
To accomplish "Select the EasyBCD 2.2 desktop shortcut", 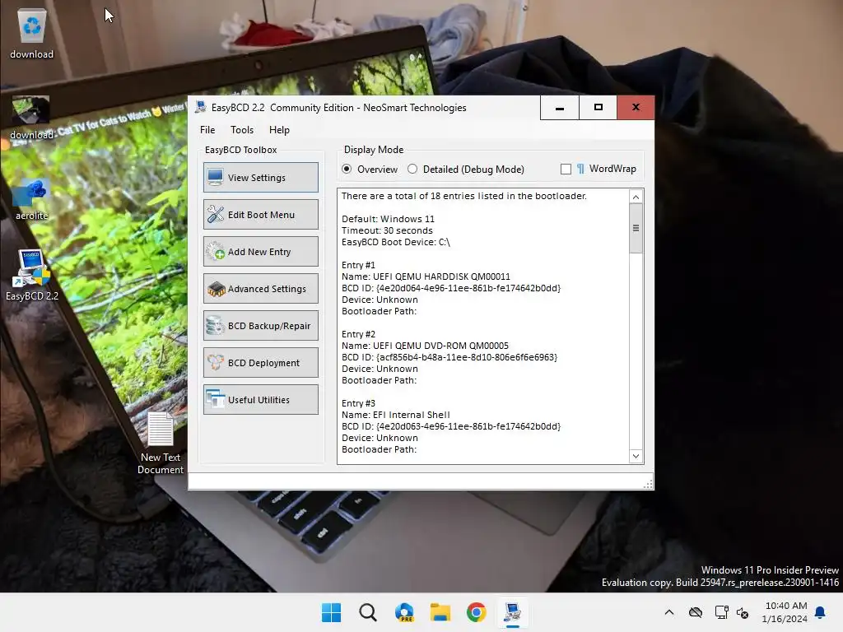I will click(x=32, y=275).
